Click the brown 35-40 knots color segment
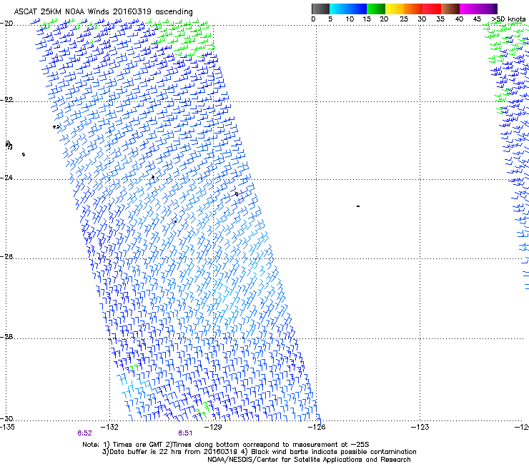This screenshot has width=529, height=464. pos(450,9)
